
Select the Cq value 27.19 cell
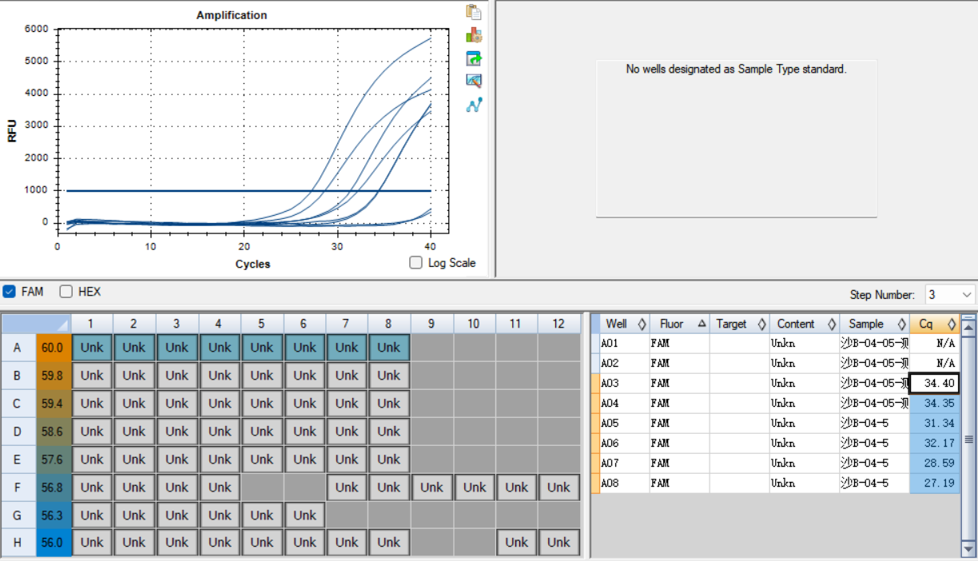(935, 483)
